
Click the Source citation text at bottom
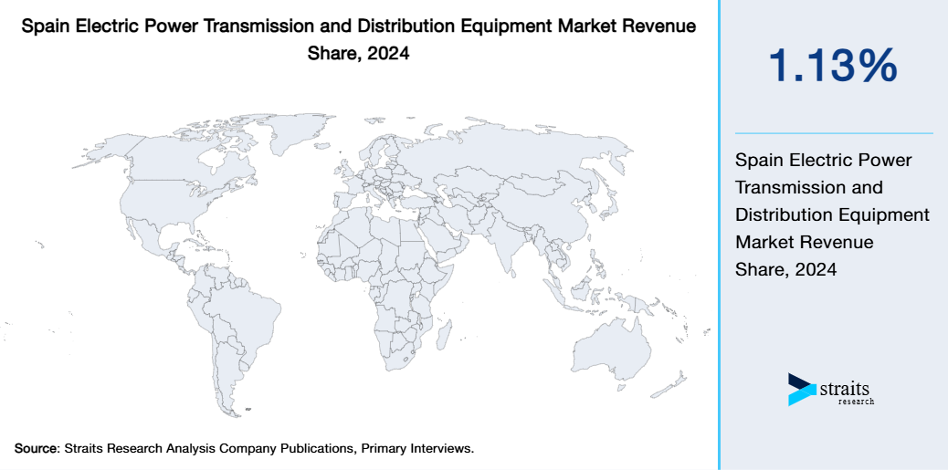click(x=244, y=449)
